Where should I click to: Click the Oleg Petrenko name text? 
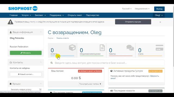click(x=17, y=38)
